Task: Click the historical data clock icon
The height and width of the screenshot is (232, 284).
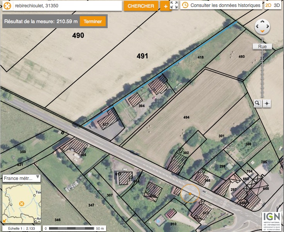Action: [185, 5]
